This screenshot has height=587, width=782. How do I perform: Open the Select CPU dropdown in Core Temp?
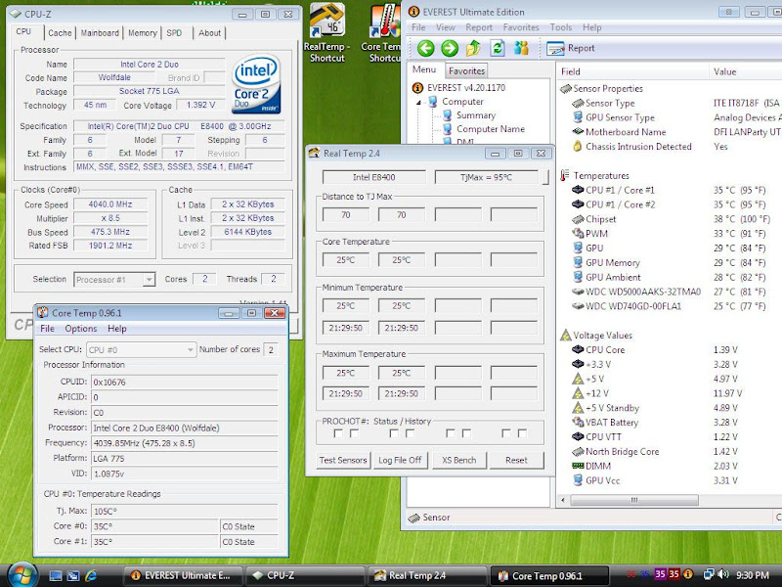pos(141,349)
